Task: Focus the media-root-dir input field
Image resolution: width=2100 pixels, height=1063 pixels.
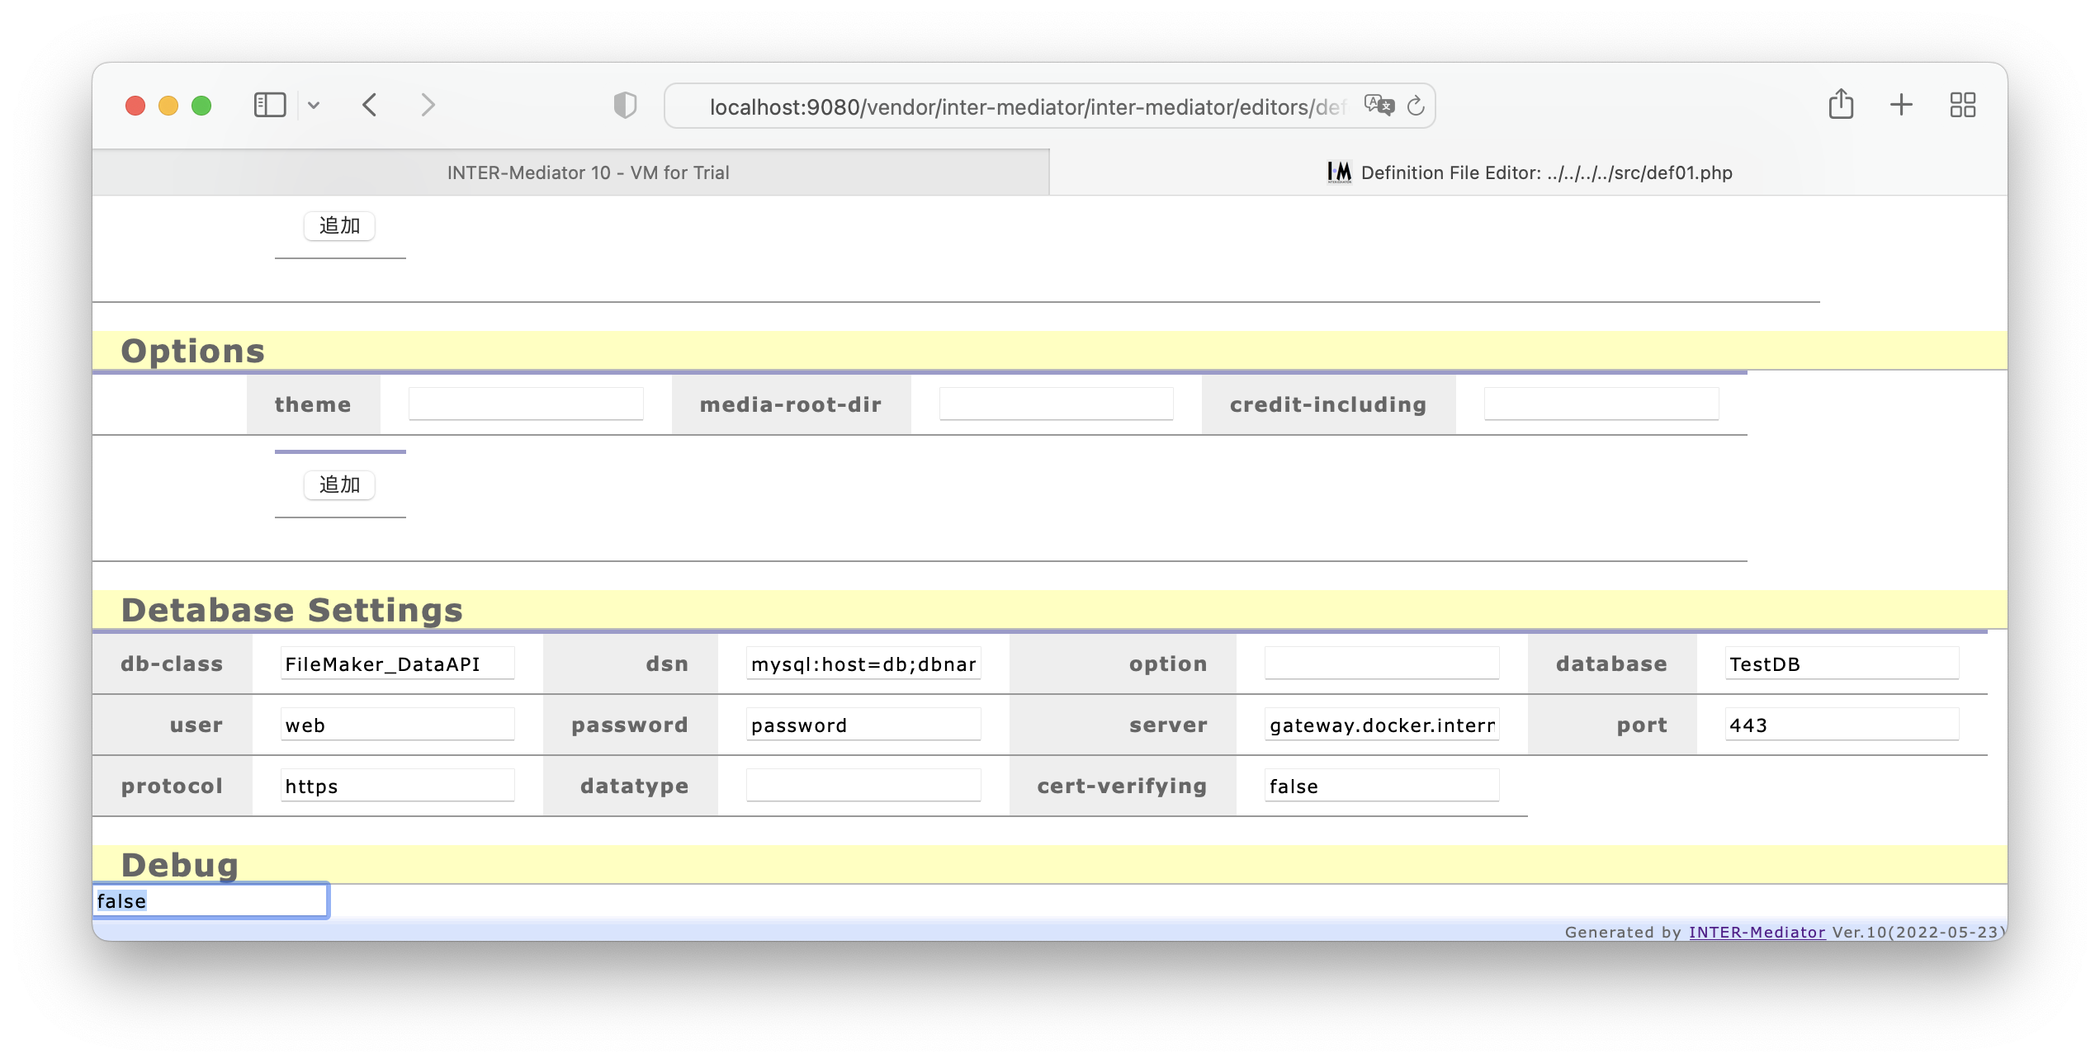Action: coord(1056,404)
